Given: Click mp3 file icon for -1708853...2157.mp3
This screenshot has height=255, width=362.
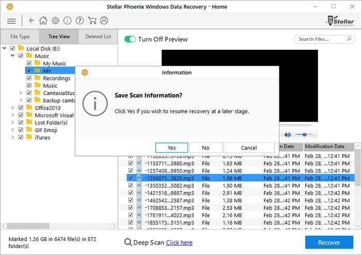Looking at the screenshot, I should [139, 207].
